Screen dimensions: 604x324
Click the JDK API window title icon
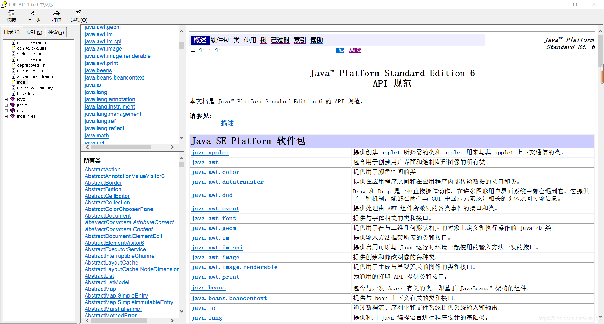[x=3, y=4]
